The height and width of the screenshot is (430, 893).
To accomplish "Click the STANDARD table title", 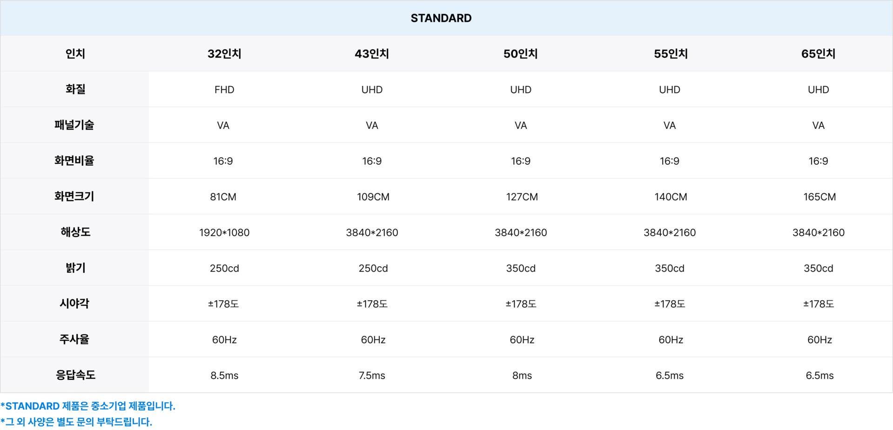I will click(x=441, y=18).
